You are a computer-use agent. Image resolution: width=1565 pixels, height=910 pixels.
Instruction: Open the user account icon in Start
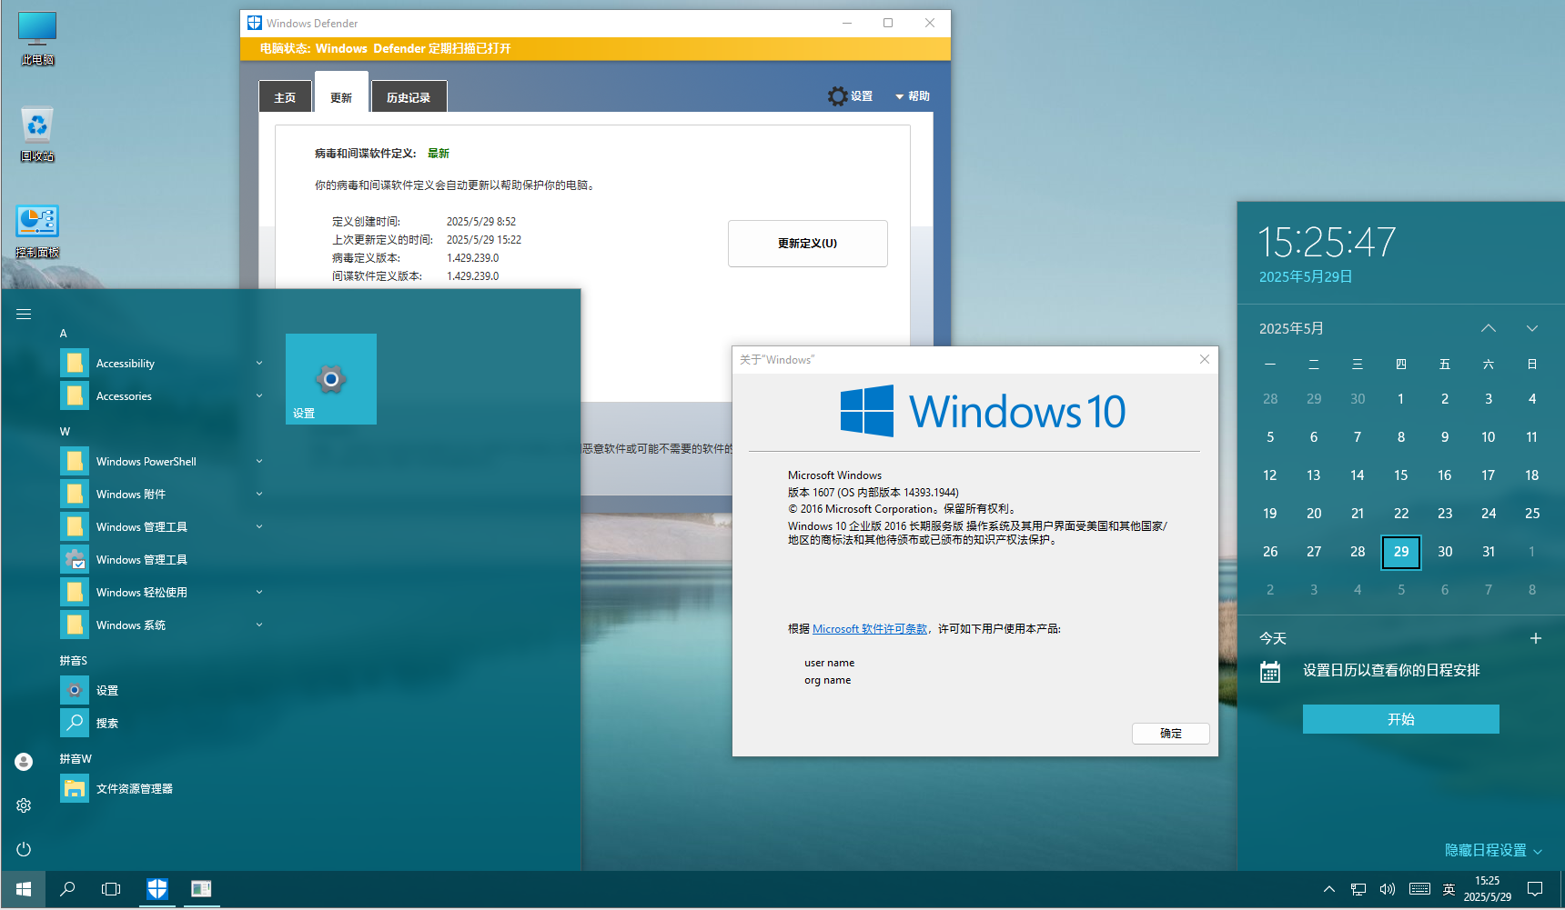click(24, 762)
